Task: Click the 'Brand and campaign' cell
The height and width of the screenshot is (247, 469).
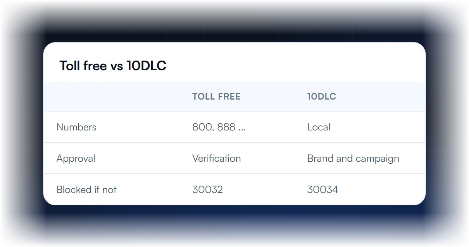Action: tap(353, 159)
